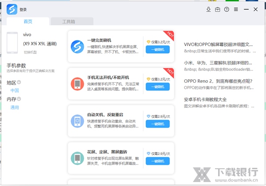Click the vivo phone thumbnail image
Viewport: 266px width, 186px height.
click(x=13, y=43)
